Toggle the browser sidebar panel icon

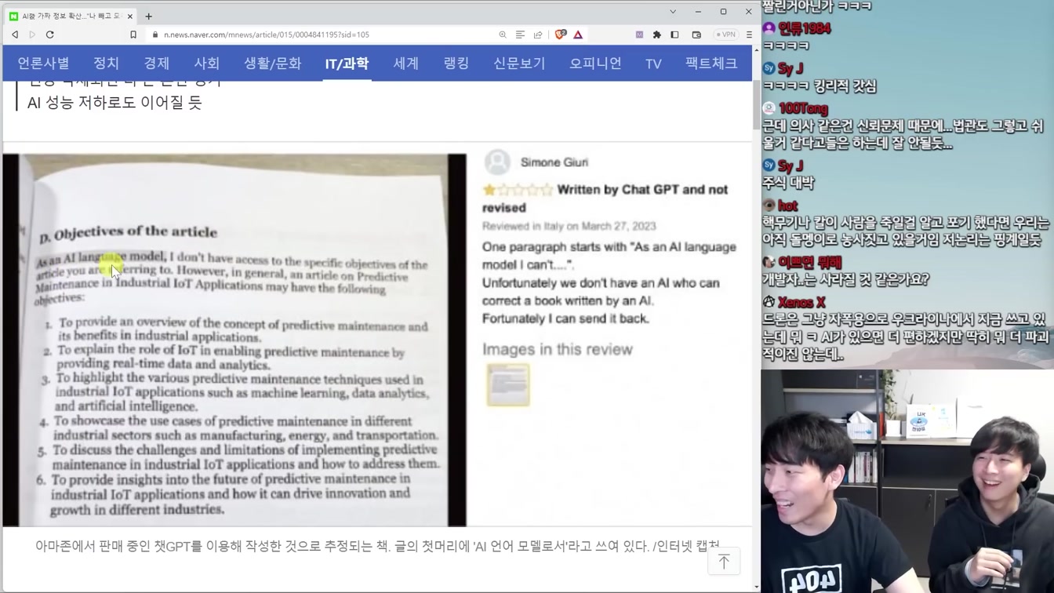coord(674,35)
